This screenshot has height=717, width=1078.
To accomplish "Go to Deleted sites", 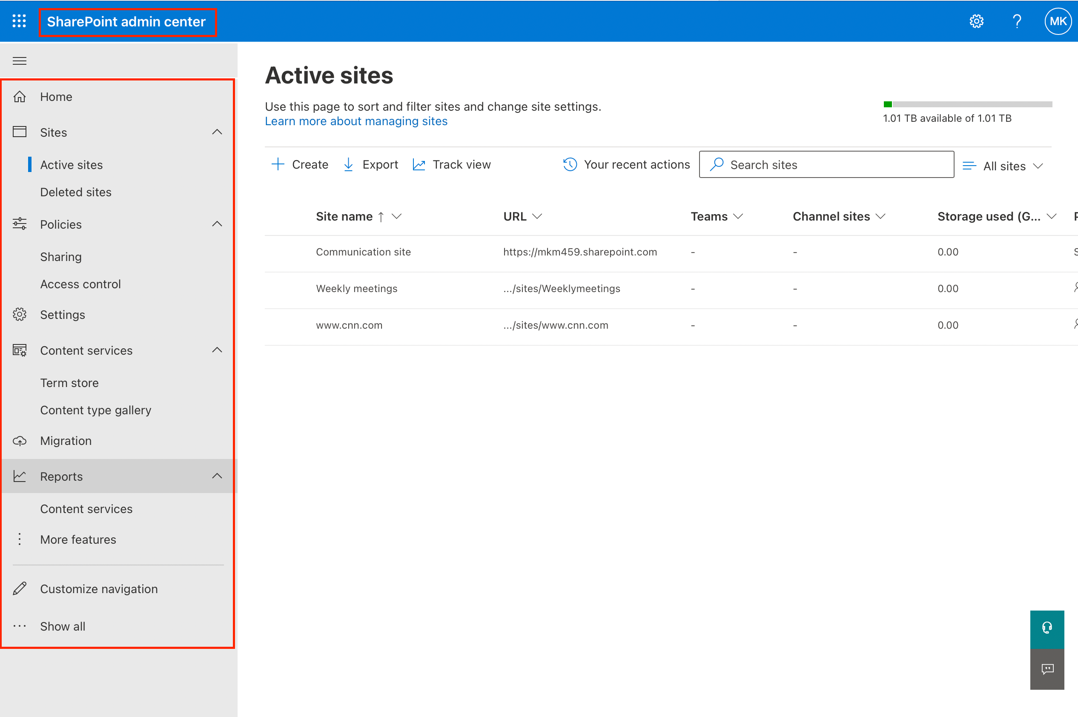I will [x=76, y=192].
